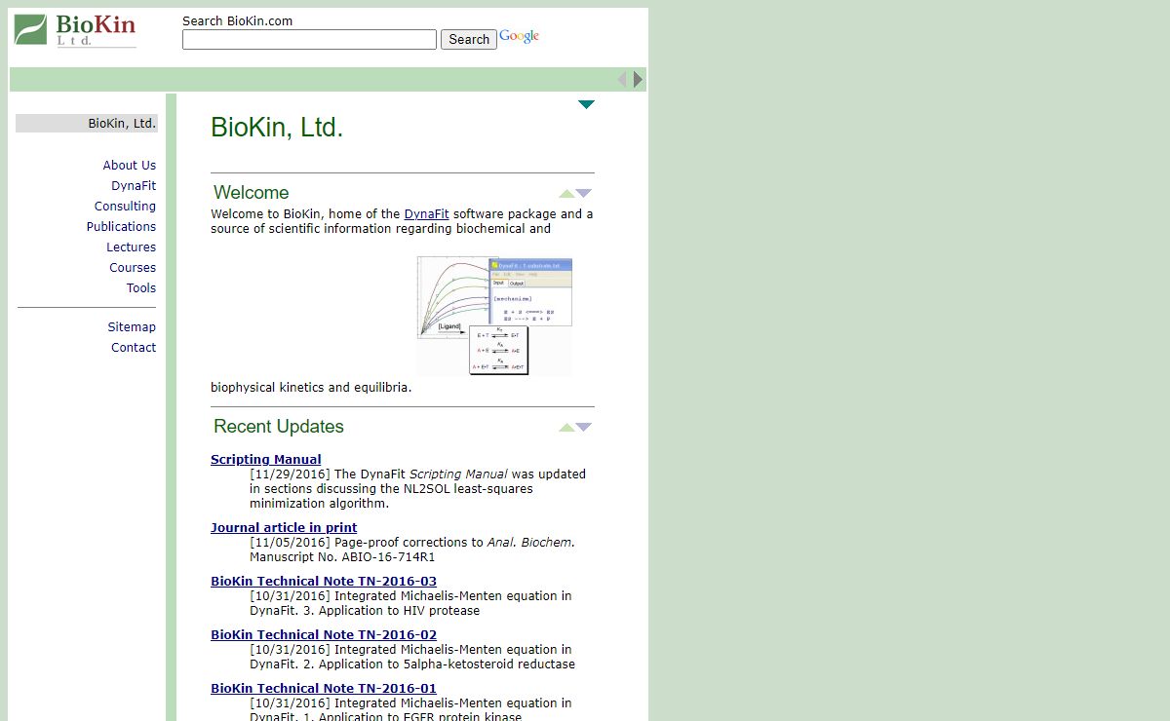Open BioKin Technical Note TN-2016-01 link

(x=324, y=689)
